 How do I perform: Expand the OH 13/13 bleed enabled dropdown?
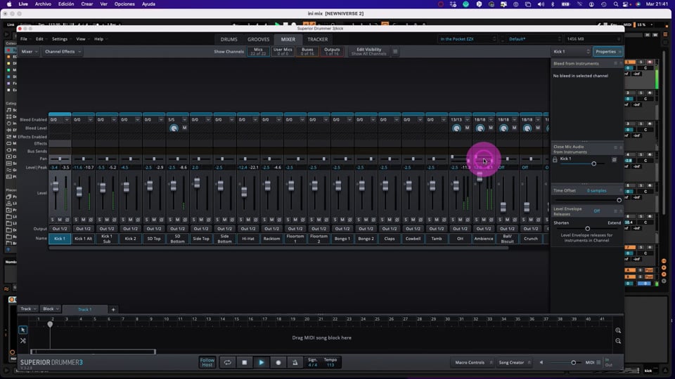(467, 120)
